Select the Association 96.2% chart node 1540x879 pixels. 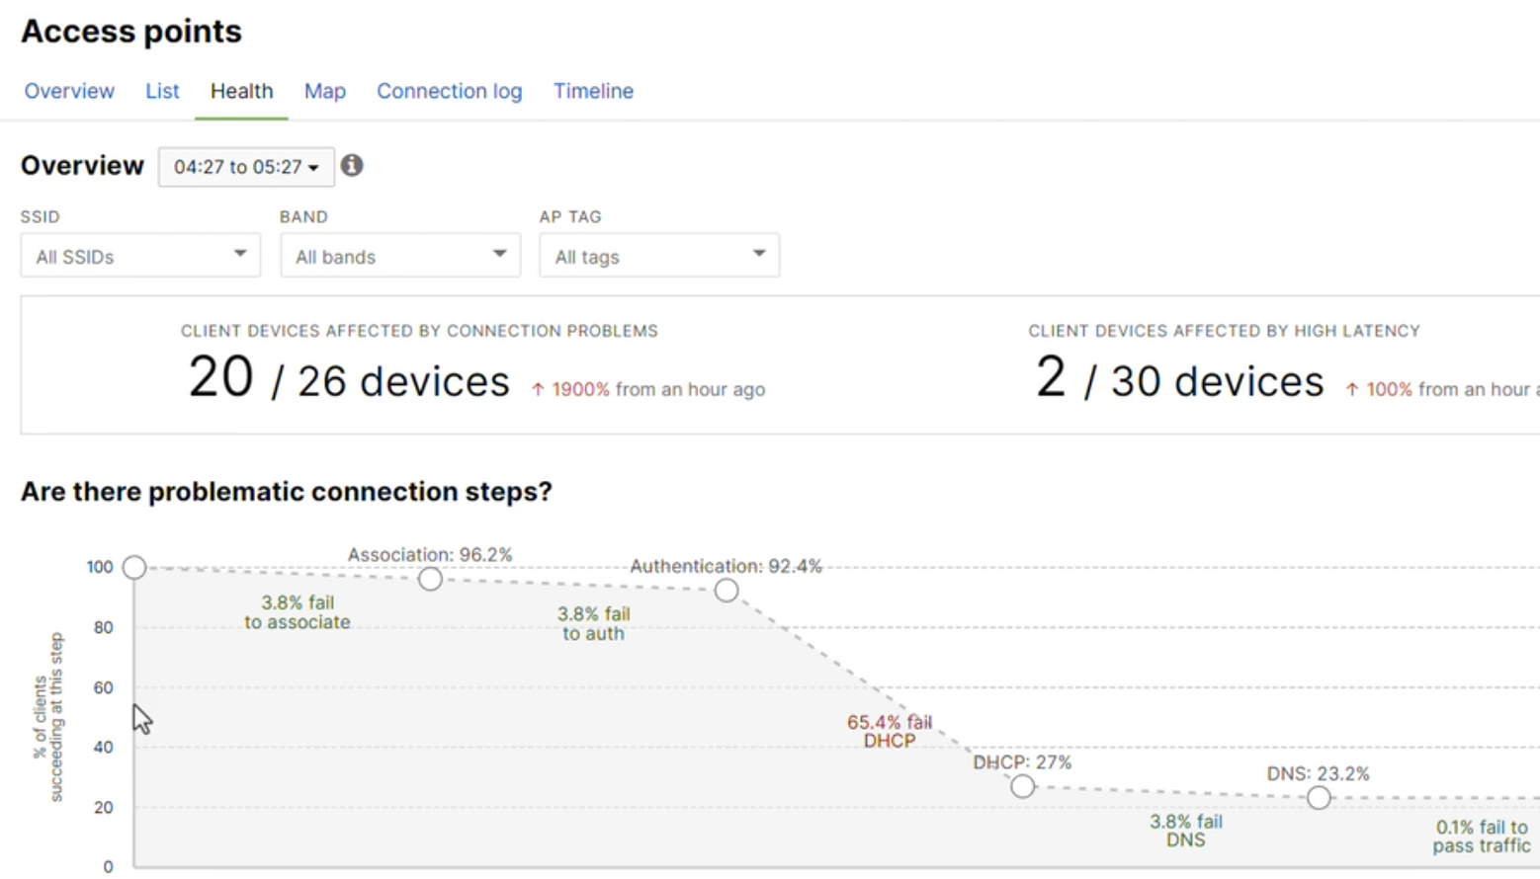point(430,579)
